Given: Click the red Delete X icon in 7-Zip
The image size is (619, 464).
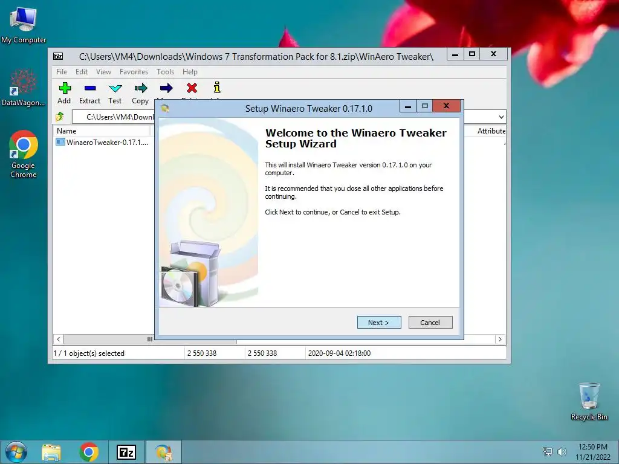Looking at the screenshot, I should point(192,88).
